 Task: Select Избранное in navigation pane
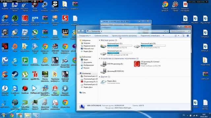pos(85,40)
